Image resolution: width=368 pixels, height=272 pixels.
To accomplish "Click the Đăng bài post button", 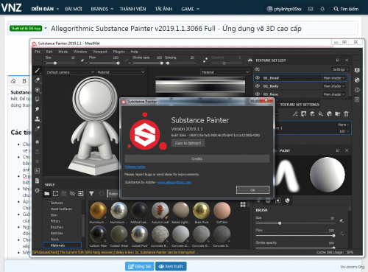I will coord(139,266).
